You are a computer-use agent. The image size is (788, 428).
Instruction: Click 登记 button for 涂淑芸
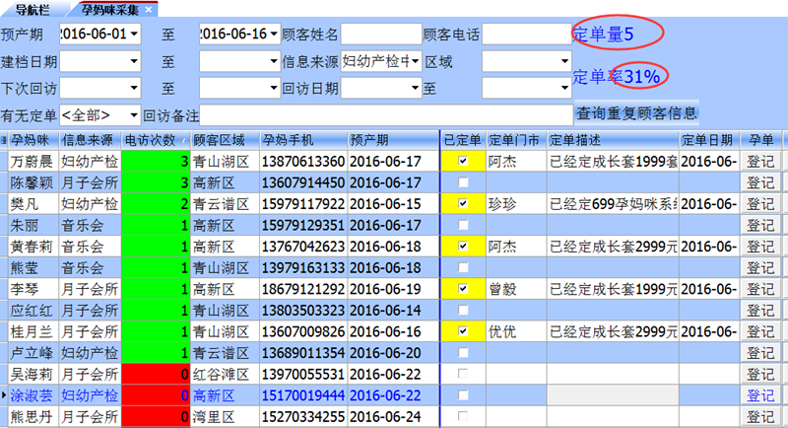pyautogui.click(x=760, y=394)
